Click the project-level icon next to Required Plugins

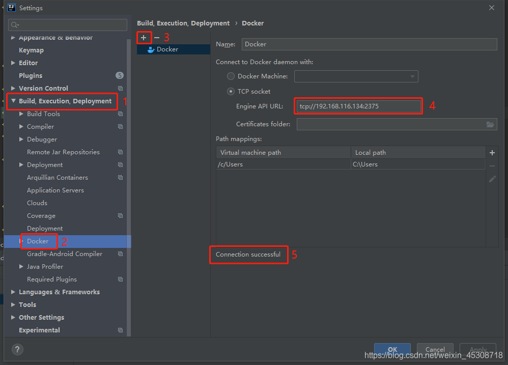click(120, 279)
